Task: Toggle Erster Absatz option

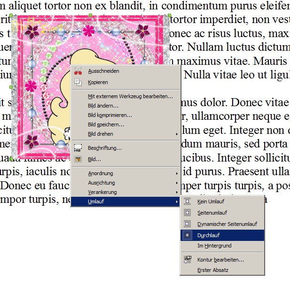Action: [x=222, y=271]
